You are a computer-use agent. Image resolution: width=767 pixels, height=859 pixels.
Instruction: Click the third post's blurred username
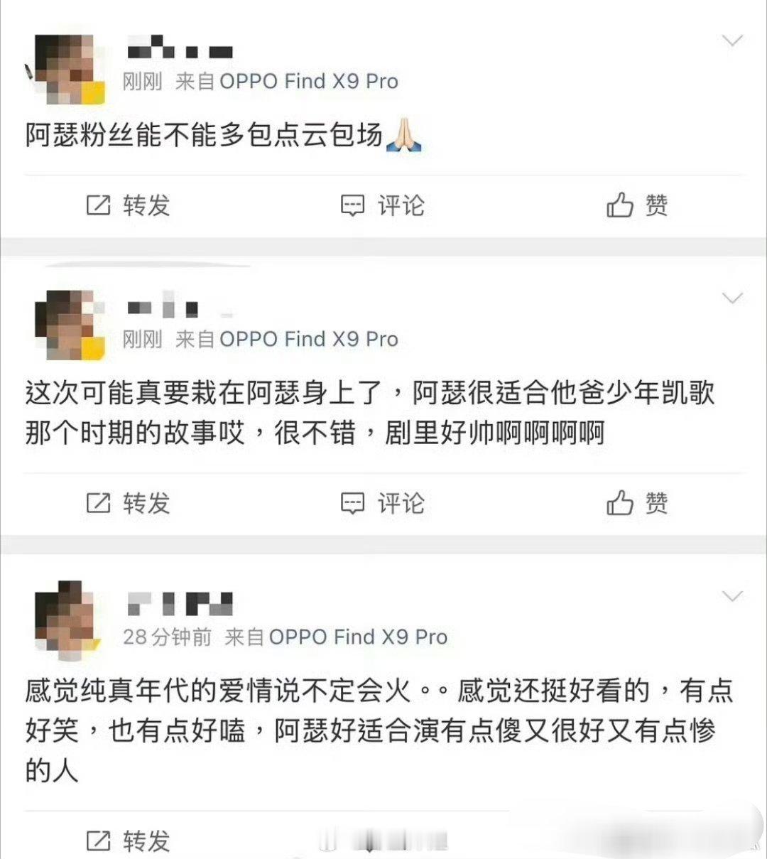180,605
